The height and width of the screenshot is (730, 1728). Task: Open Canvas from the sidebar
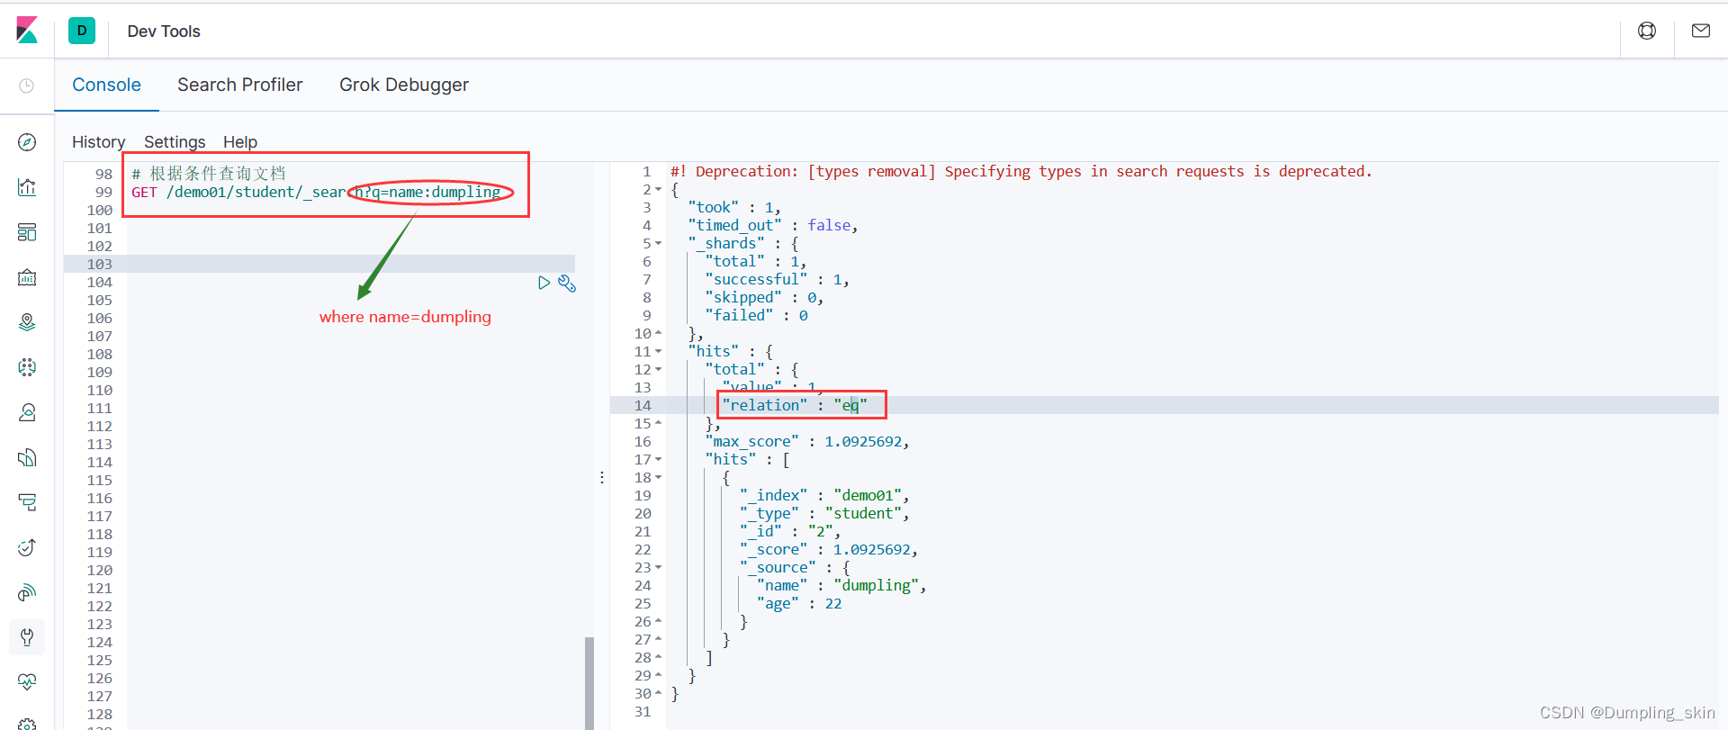click(x=27, y=277)
